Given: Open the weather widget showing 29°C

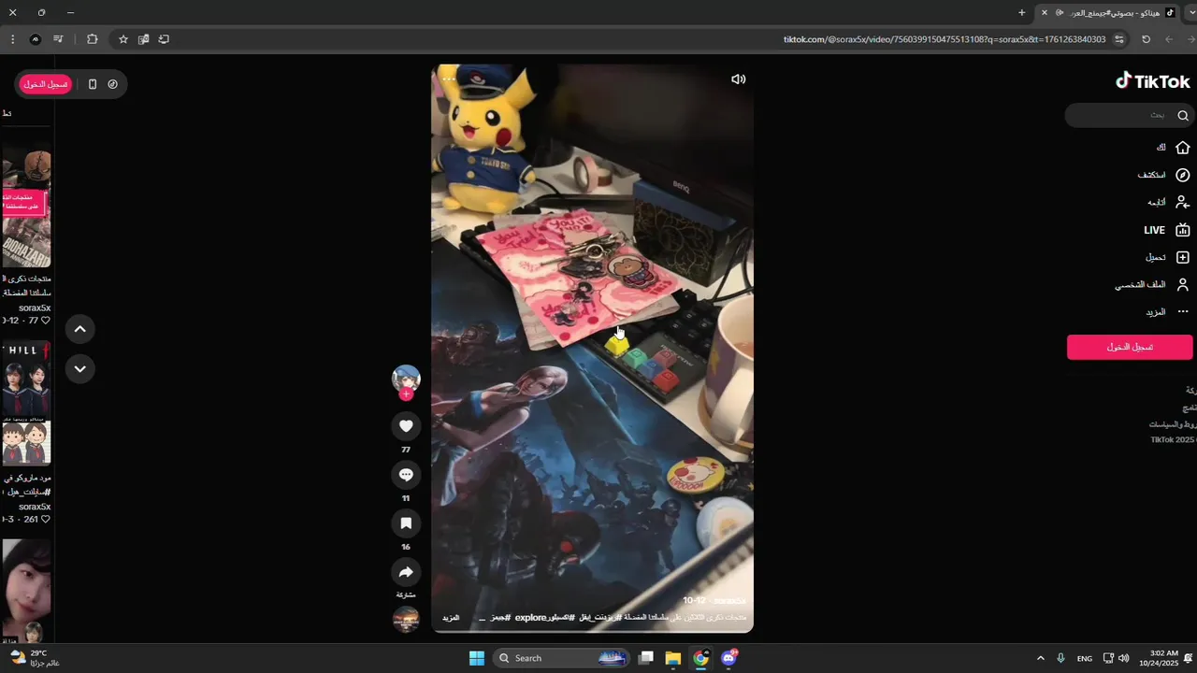Looking at the screenshot, I should [x=35, y=658].
